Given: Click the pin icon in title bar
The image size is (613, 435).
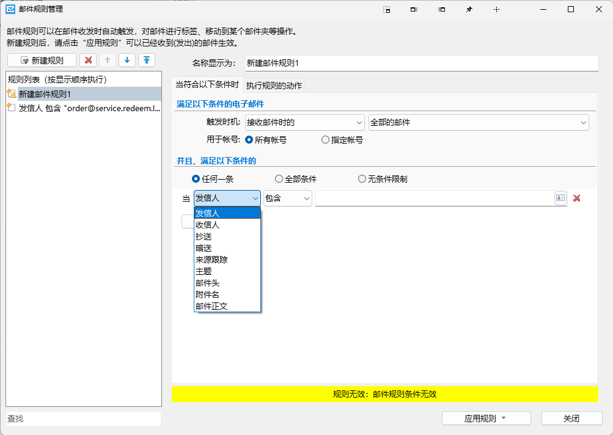Looking at the screenshot, I should pos(469,10).
